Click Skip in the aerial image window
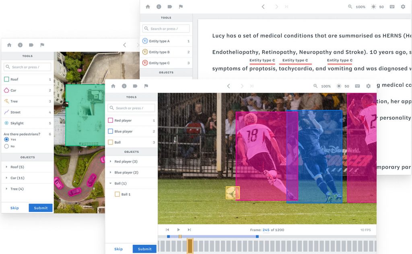This screenshot has width=412, height=254. point(14,208)
